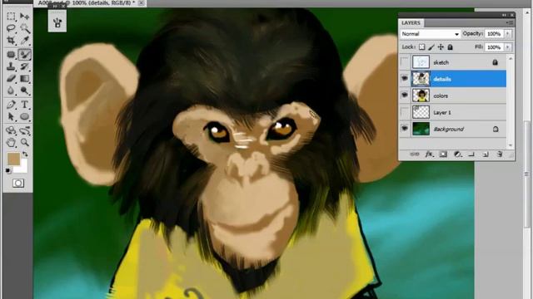Viewport: 533px width, 299px height.
Task: Open the Fill slider arrow
Action: [507, 47]
